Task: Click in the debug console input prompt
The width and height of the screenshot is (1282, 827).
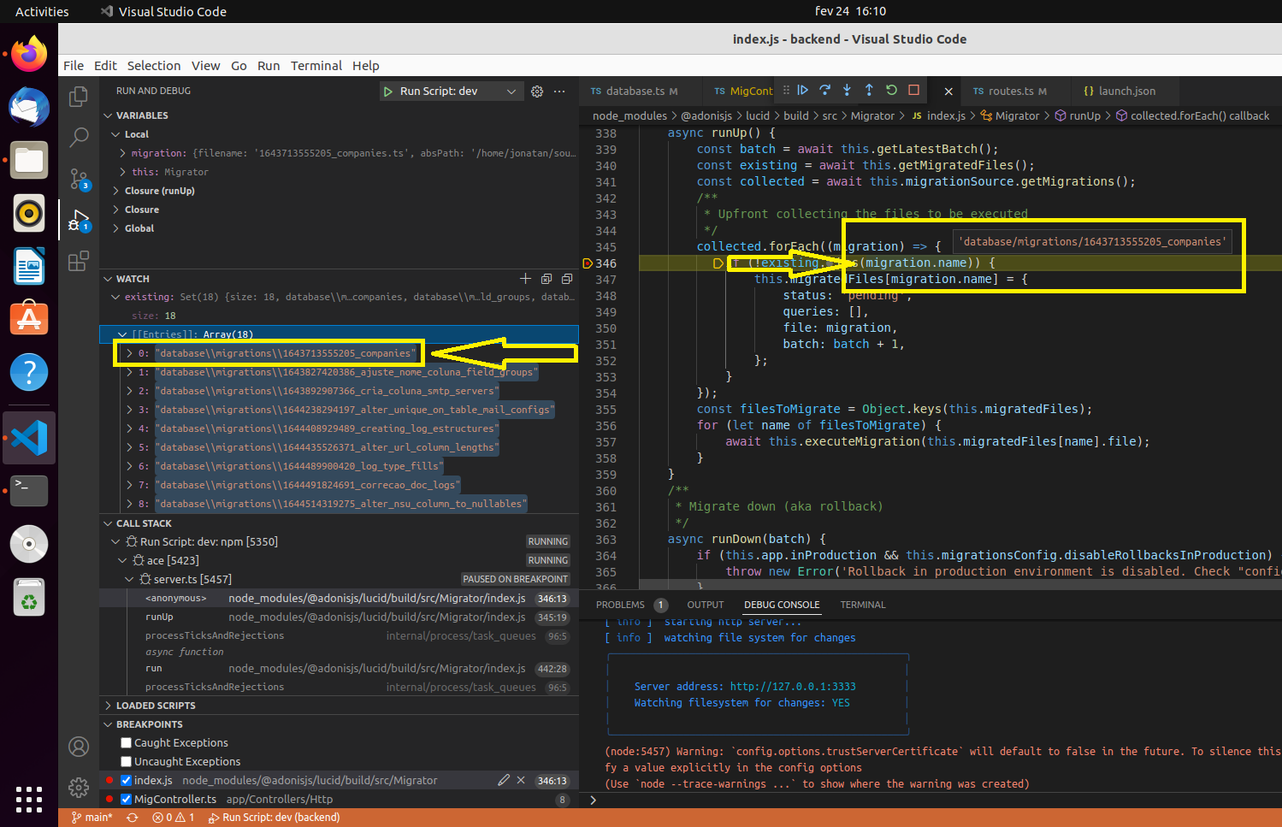Action: (932, 800)
